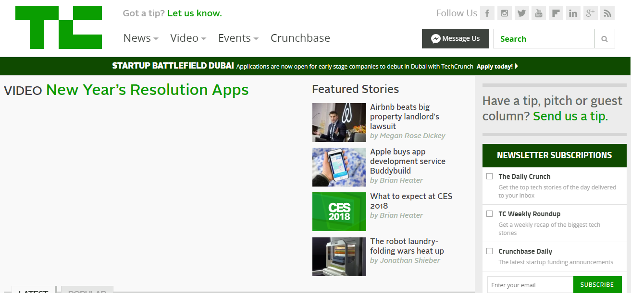The image size is (631, 293).
Task: Open the Google+ follow icon
Action: click(x=590, y=13)
